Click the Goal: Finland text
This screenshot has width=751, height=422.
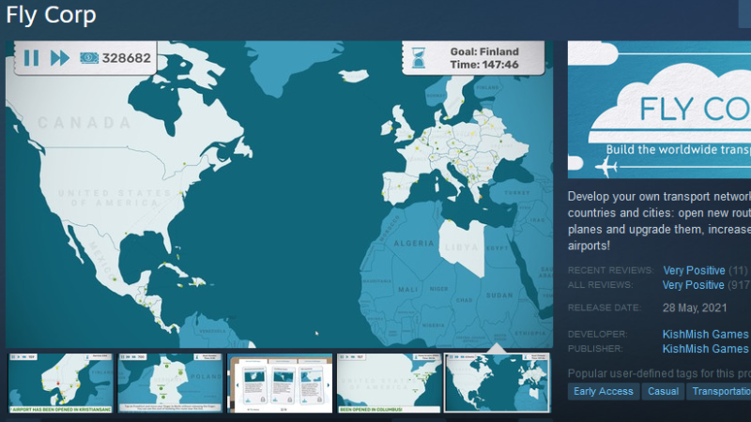484,52
